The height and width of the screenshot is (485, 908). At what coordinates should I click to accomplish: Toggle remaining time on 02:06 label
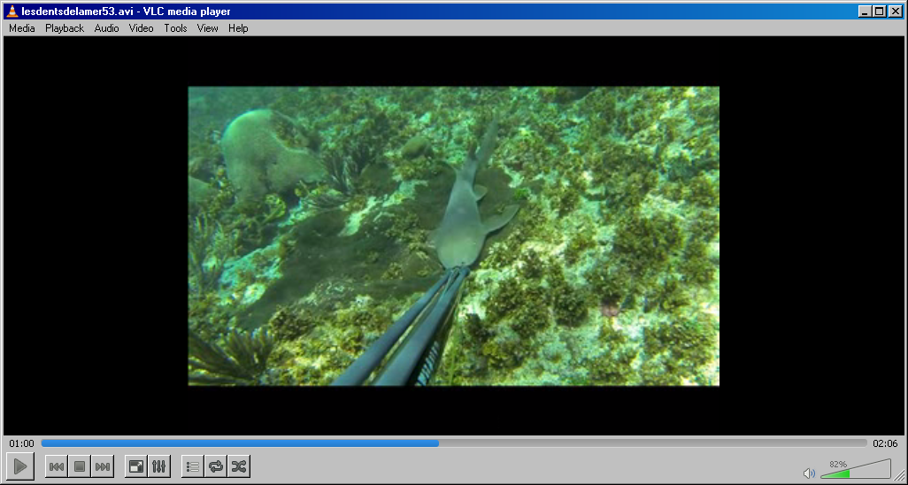coord(885,443)
